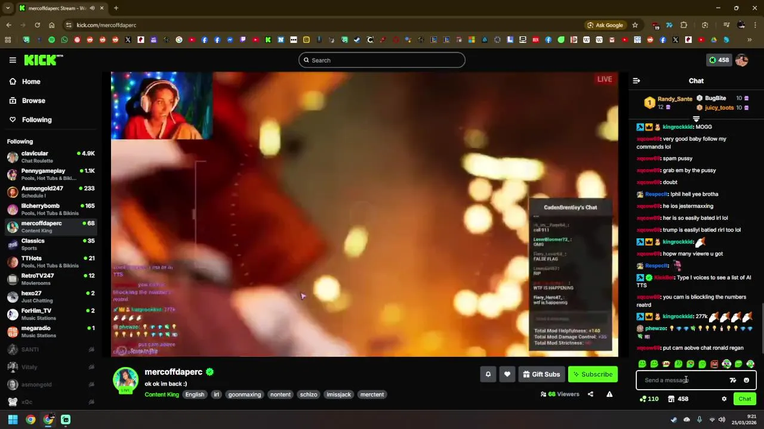Toggle the notification bell for mercoffdaperc
The height and width of the screenshot is (429, 764).
(488, 374)
